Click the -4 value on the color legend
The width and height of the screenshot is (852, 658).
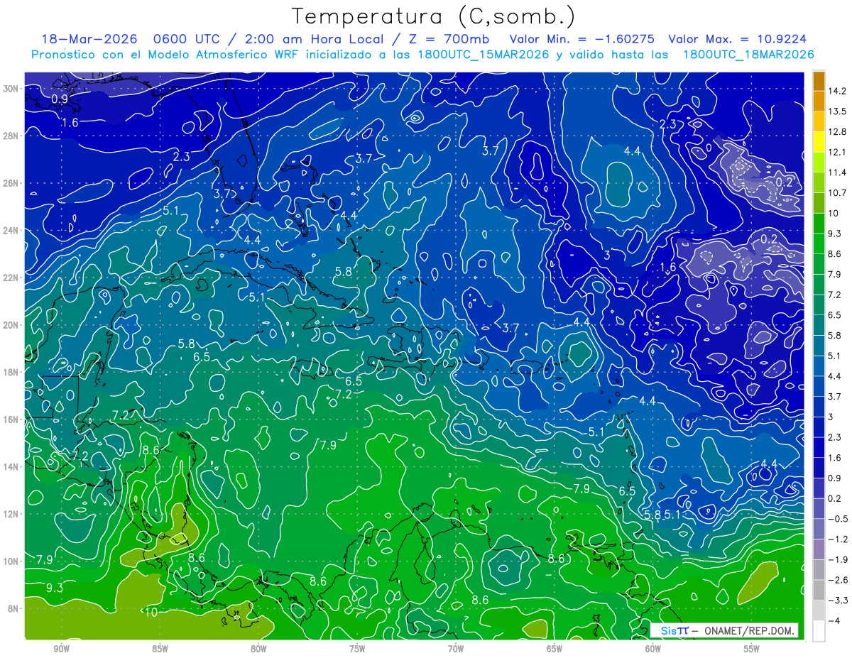[834, 620]
